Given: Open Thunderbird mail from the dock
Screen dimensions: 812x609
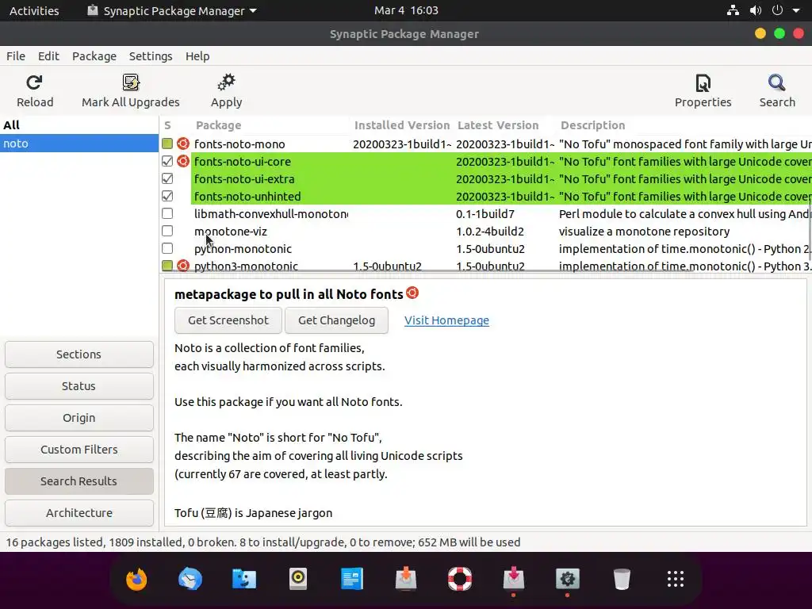Looking at the screenshot, I should (190, 579).
